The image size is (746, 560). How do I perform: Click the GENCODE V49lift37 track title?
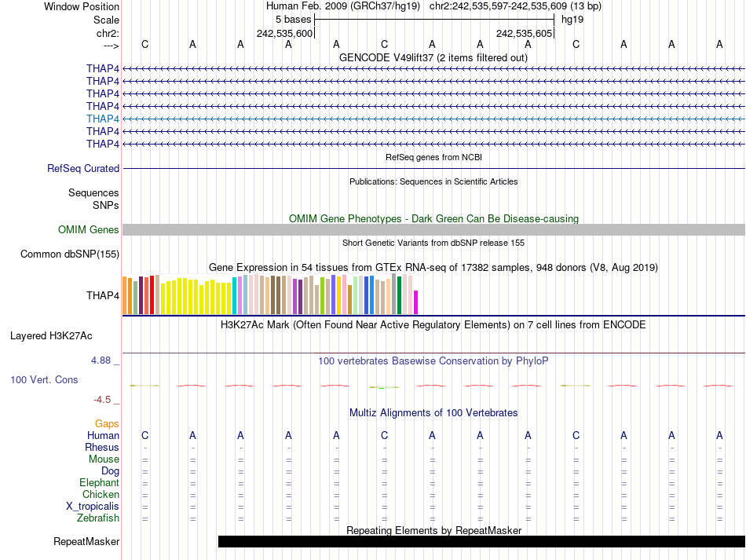coord(433,57)
